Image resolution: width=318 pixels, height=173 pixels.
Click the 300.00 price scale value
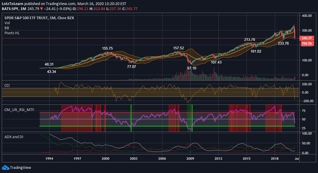pos(307,30)
